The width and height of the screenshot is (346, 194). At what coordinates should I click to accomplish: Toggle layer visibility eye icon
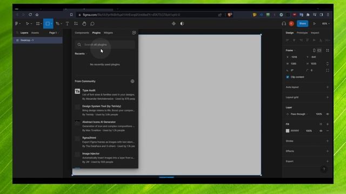coord(328,114)
